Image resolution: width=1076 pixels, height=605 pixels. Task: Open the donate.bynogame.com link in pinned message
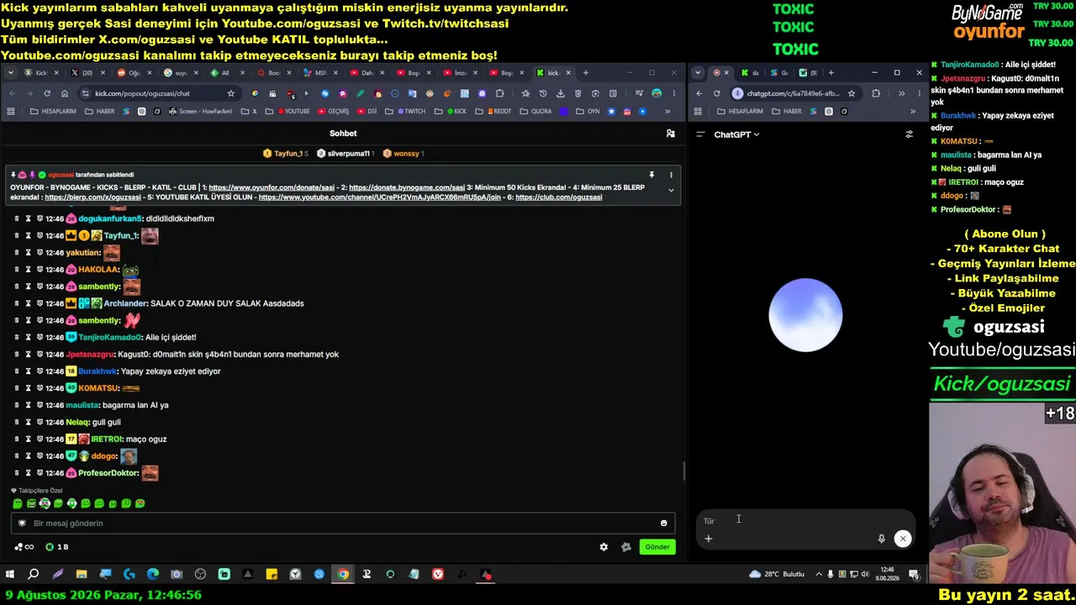pyautogui.click(x=407, y=187)
